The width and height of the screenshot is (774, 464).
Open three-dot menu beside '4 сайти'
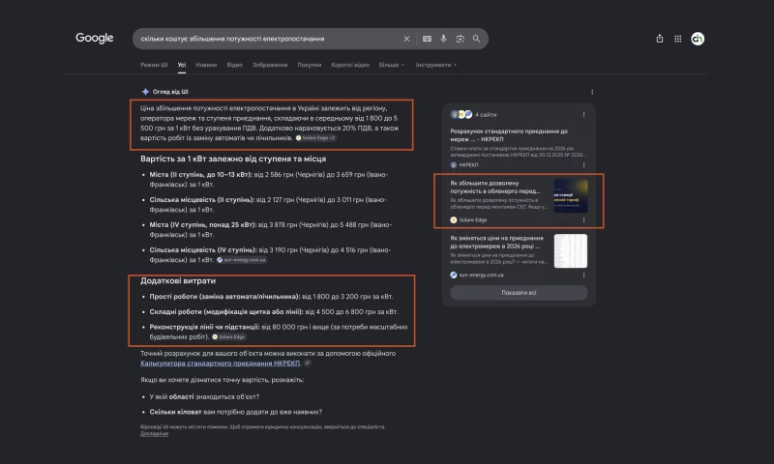click(583, 114)
